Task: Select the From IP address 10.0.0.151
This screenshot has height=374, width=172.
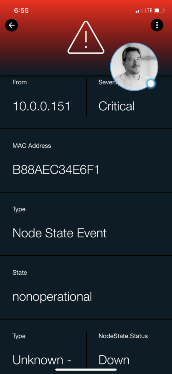Action: point(41,106)
